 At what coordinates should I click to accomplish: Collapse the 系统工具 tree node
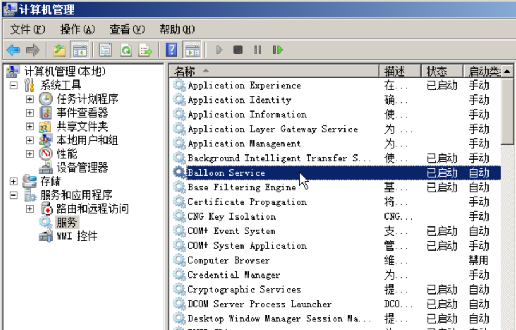pos(14,85)
